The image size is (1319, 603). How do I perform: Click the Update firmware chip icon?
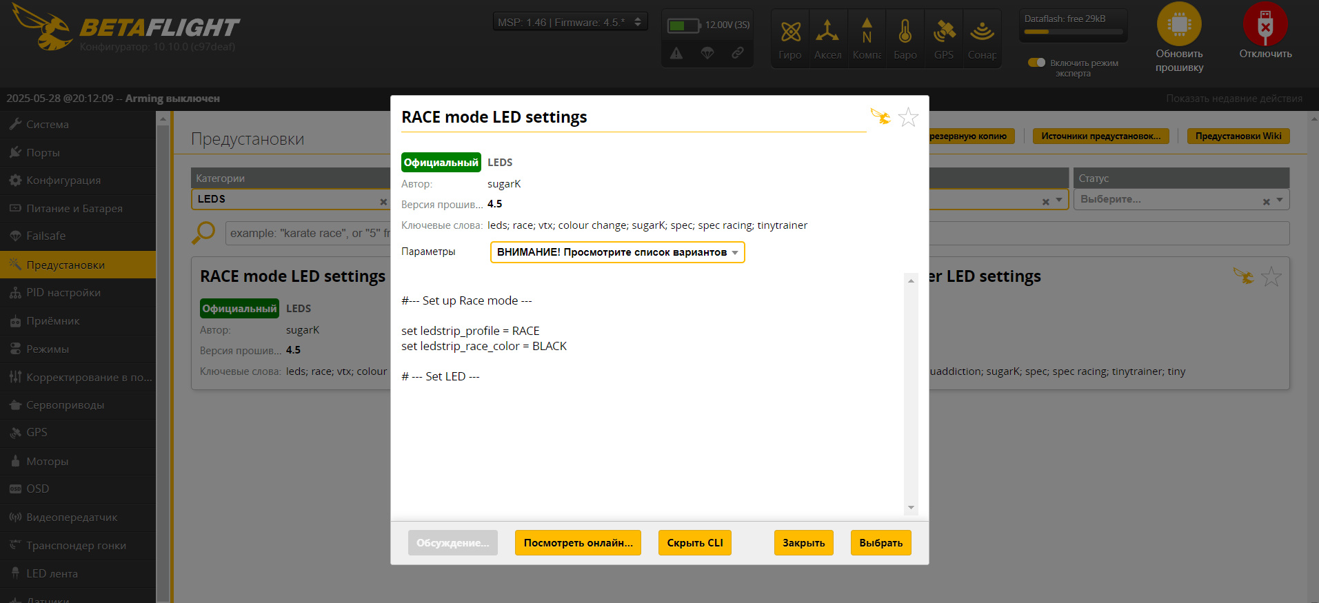[1179, 24]
